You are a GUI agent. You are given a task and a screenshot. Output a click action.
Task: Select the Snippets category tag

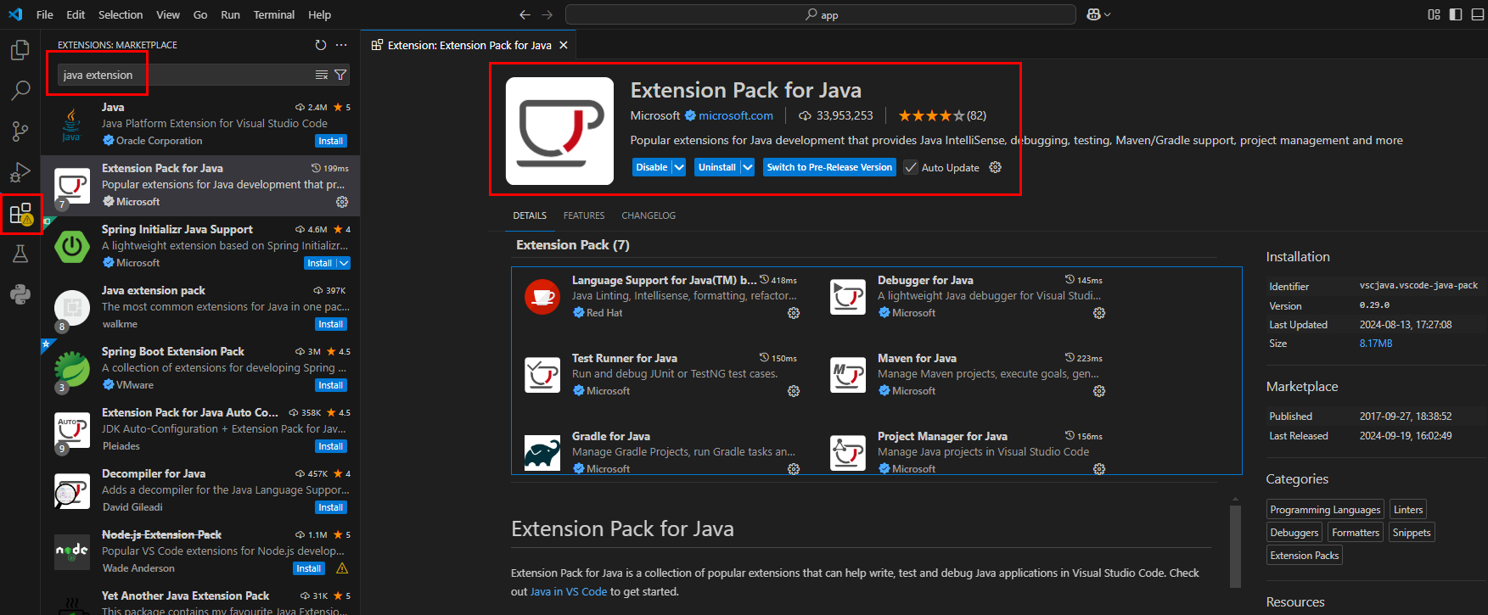tap(1412, 533)
